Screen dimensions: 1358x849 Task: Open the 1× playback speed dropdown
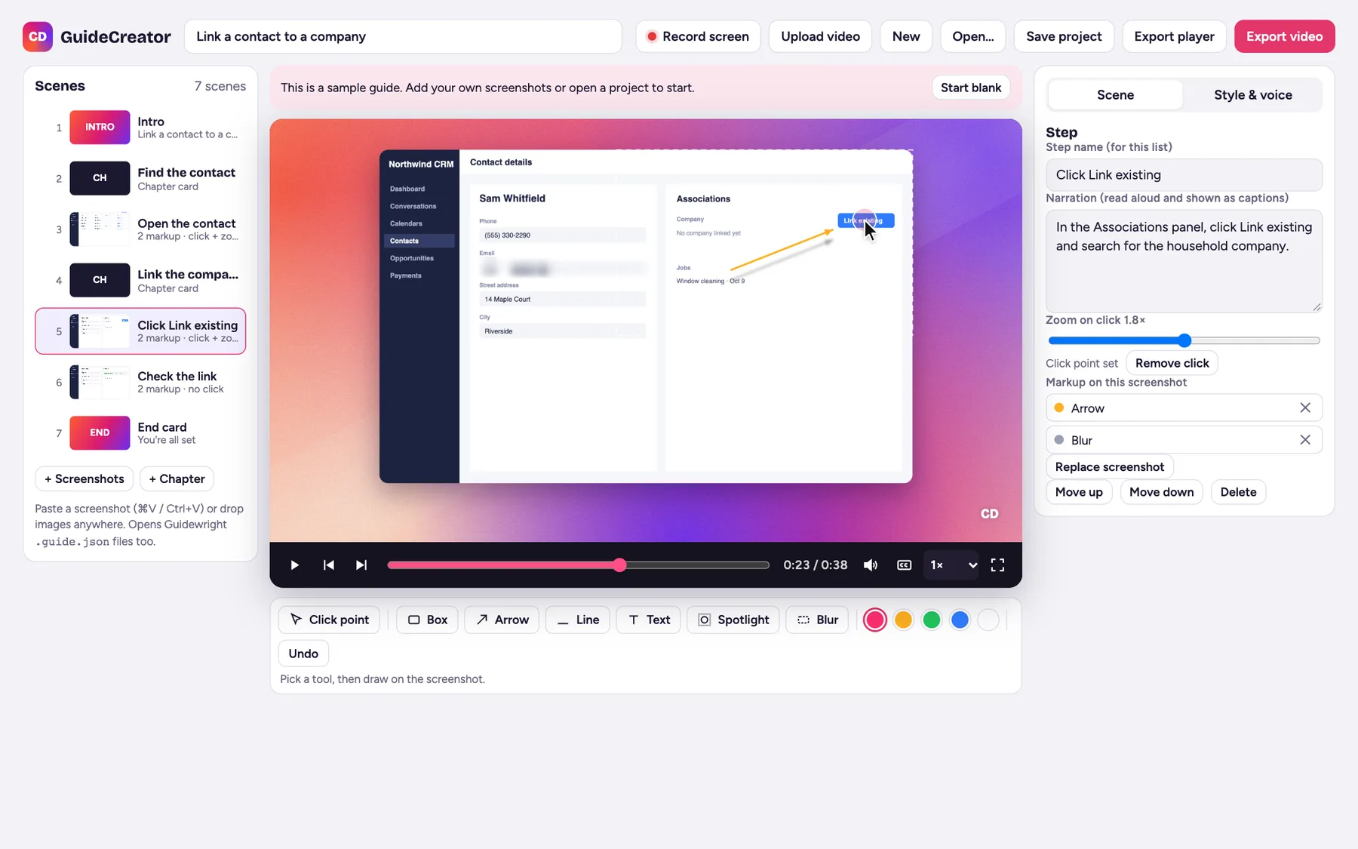pos(951,565)
